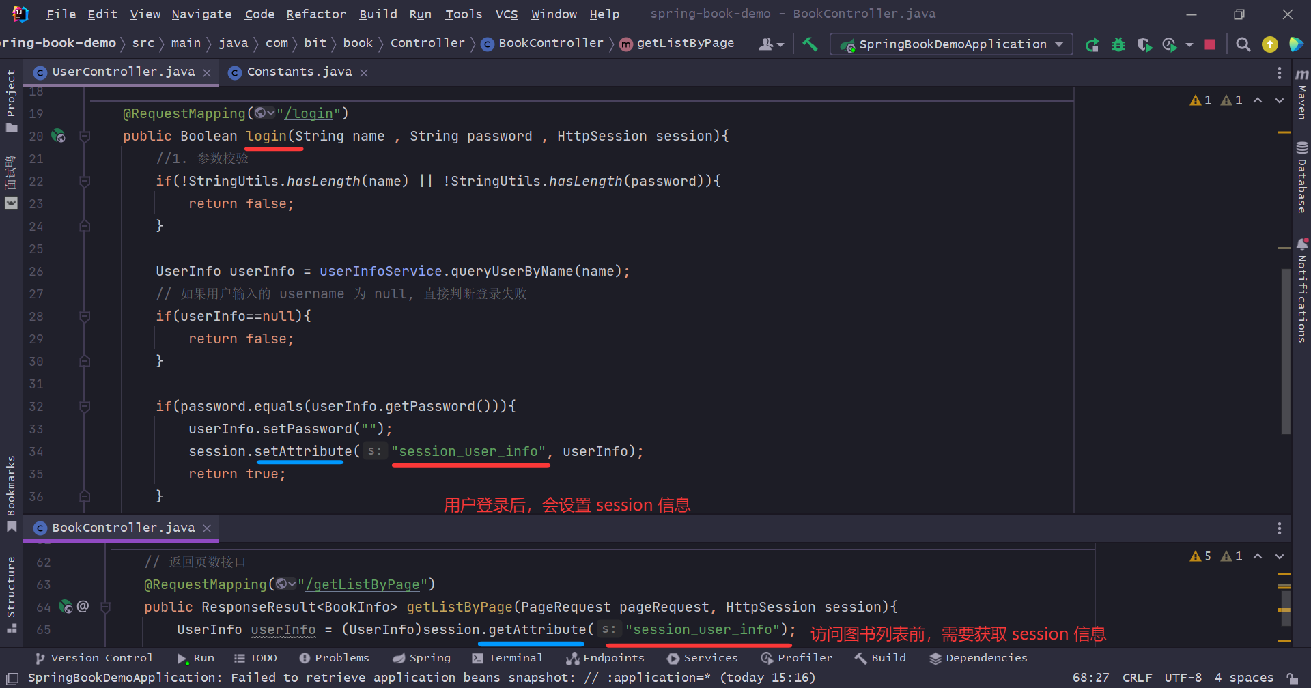
Task: Click the upper editor vertical scrollbar
Action: pos(1286,352)
